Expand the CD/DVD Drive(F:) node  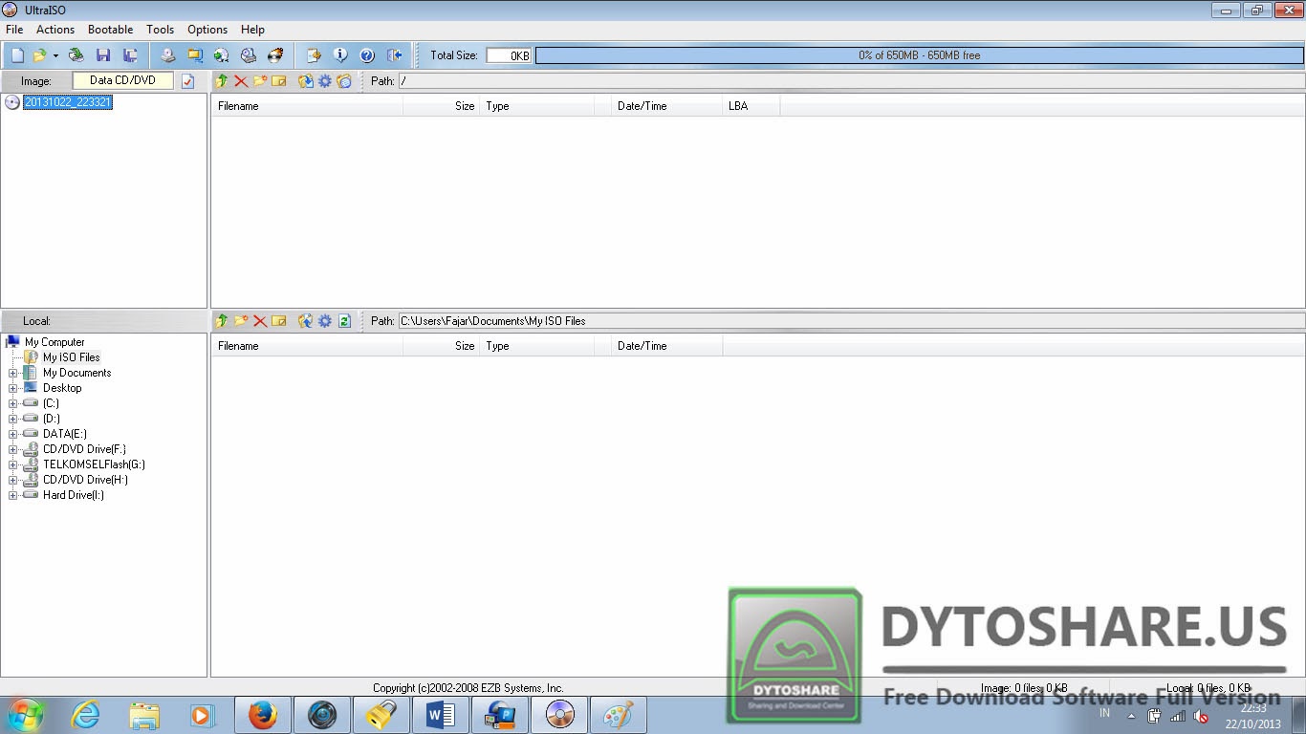[13, 449]
